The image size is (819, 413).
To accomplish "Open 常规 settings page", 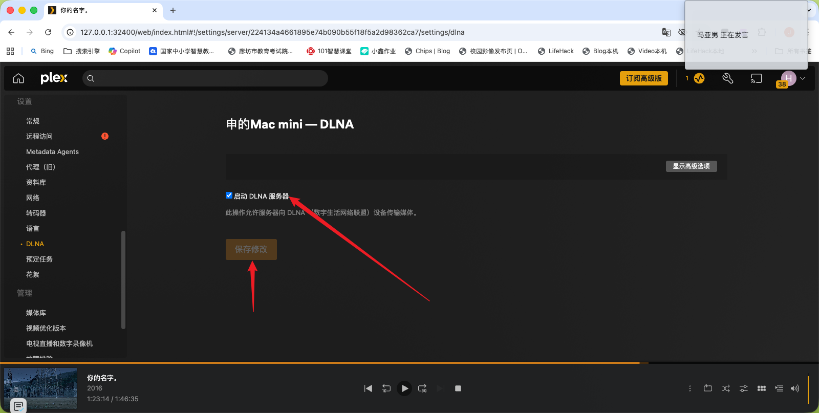I will [33, 121].
